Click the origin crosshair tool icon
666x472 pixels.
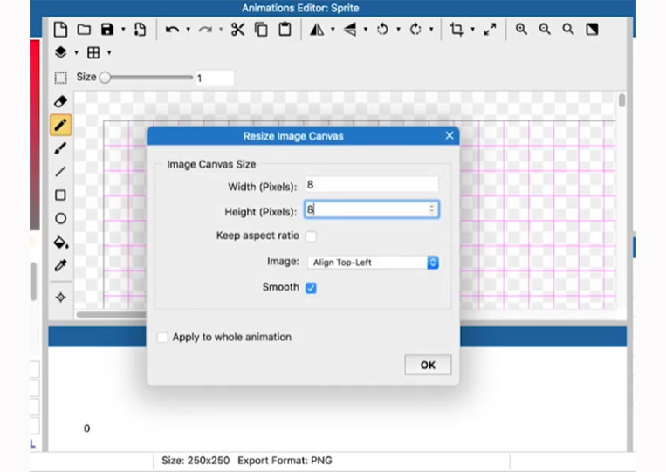coord(61,298)
